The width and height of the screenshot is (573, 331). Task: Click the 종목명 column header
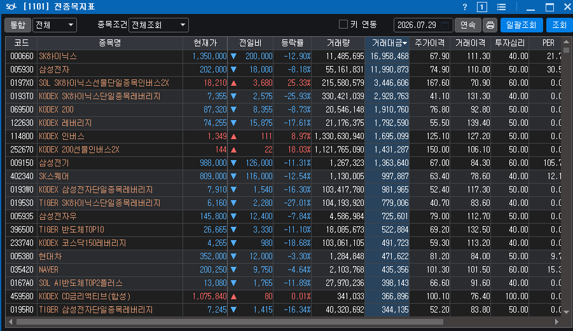pos(109,43)
